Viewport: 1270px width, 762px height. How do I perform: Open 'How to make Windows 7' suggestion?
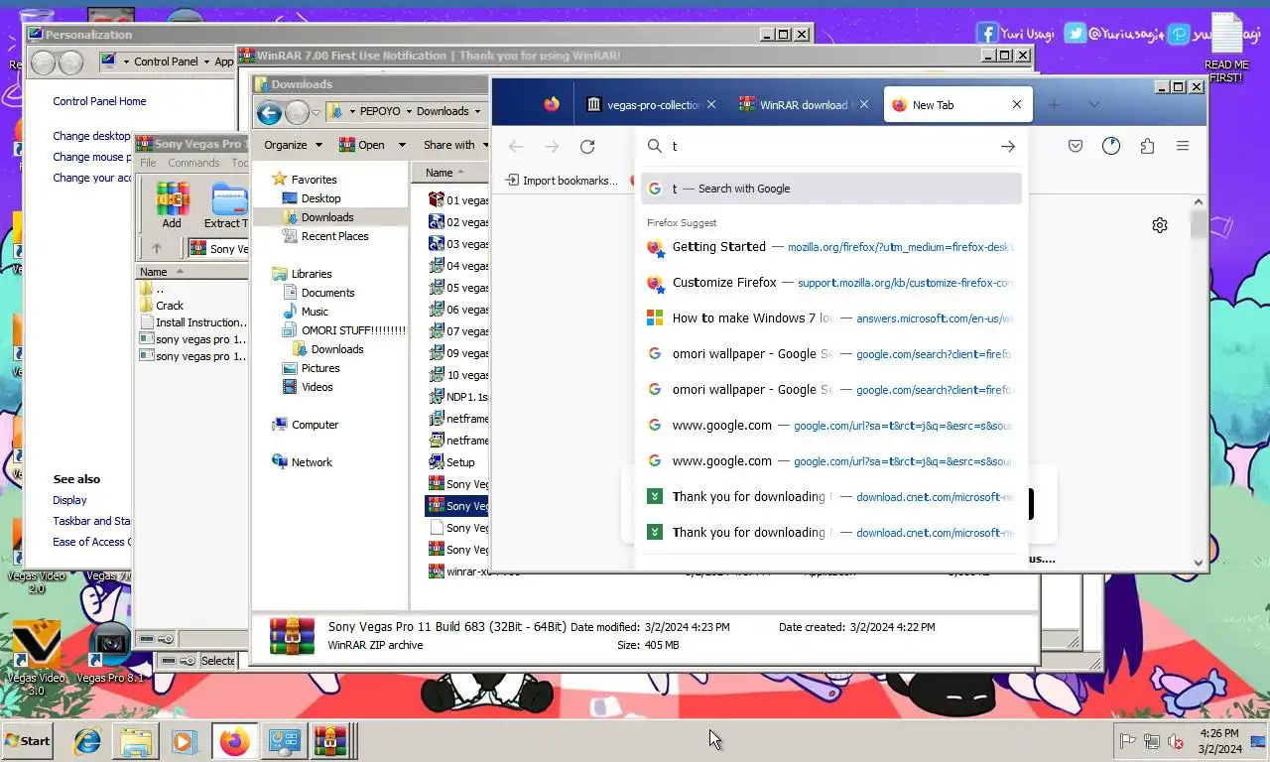830,318
